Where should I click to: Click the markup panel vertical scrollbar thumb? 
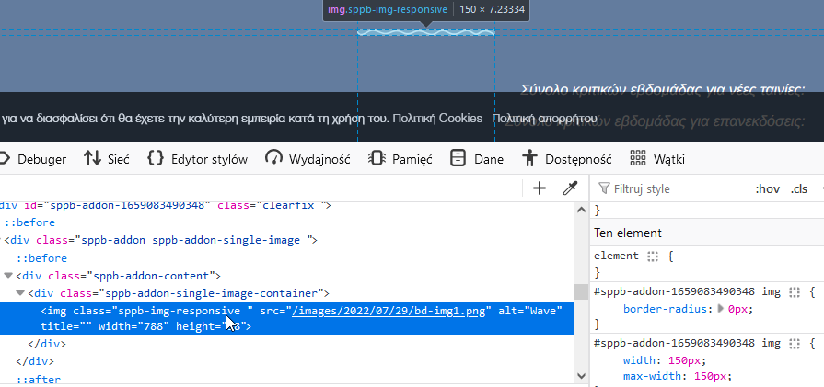point(580,291)
